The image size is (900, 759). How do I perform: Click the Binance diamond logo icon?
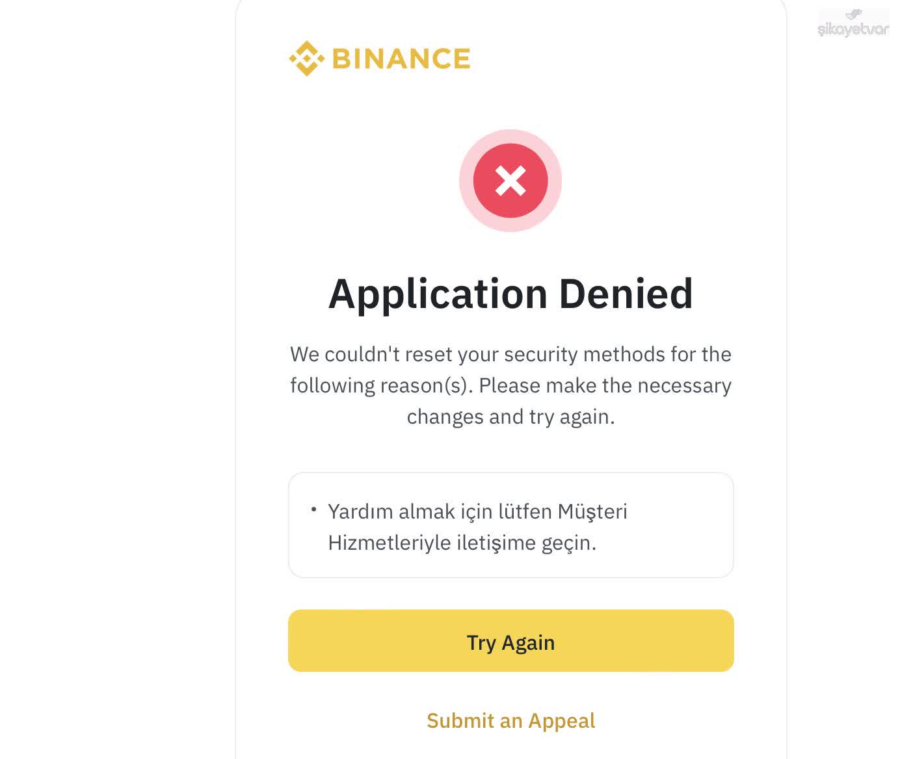[308, 58]
